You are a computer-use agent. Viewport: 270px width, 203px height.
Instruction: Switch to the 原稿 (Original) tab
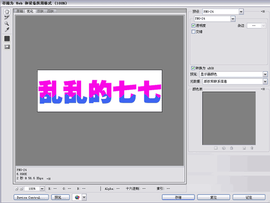click(19, 11)
